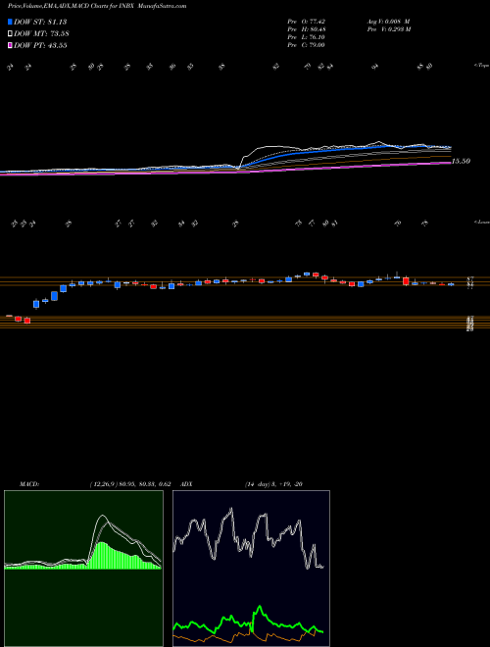Click the Pre O: 77.42 value

tap(306, 22)
